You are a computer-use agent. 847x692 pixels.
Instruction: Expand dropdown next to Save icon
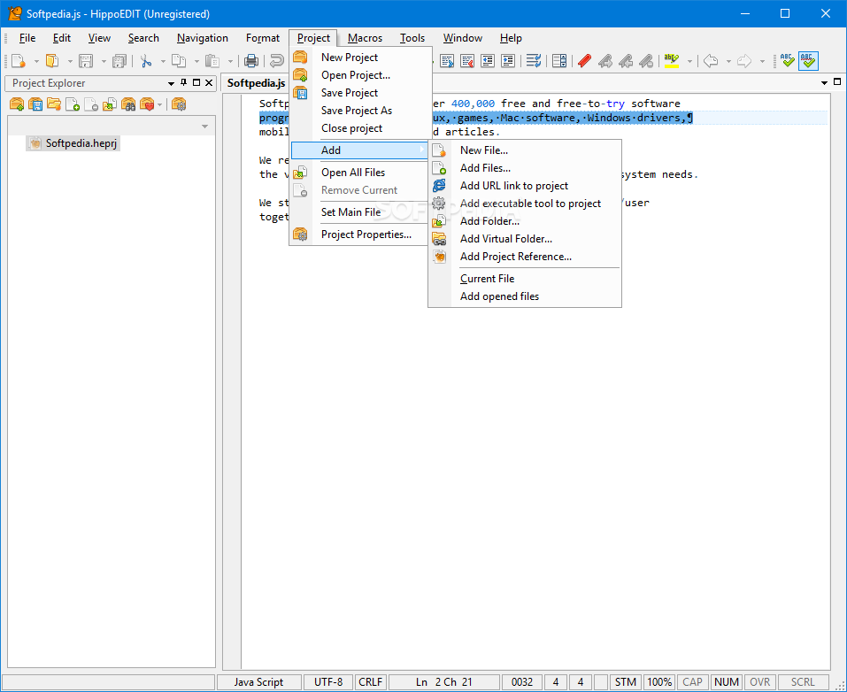click(104, 61)
